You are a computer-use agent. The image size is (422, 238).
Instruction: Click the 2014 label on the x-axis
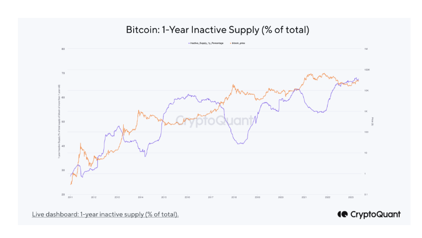(140, 197)
